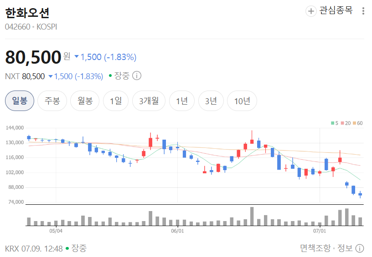Click the large 80,500 price
The width and height of the screenshot is (372, 257).
(x=33, y=57)
